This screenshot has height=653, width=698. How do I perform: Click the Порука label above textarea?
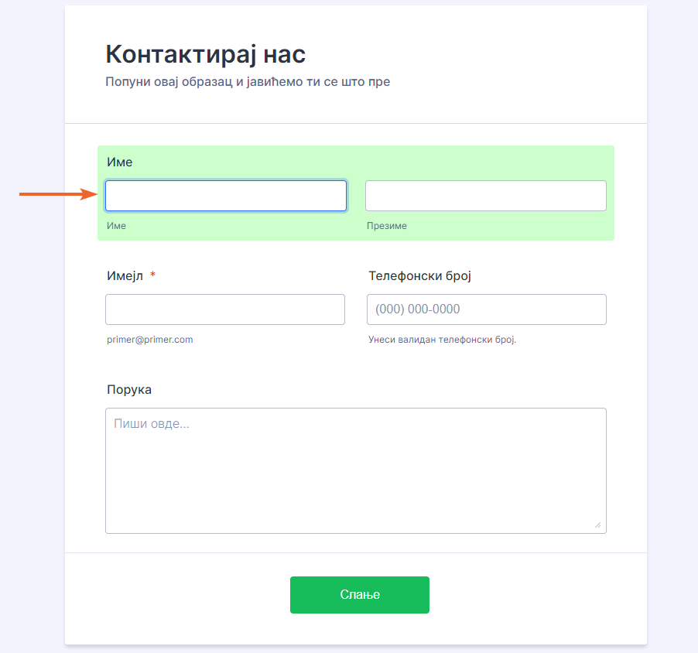129,389
